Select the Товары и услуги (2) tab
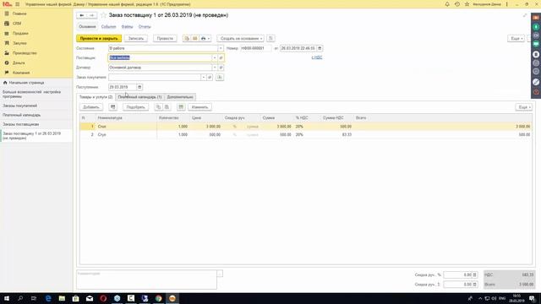Screen dimensions: 541x304 click(96, 97)
